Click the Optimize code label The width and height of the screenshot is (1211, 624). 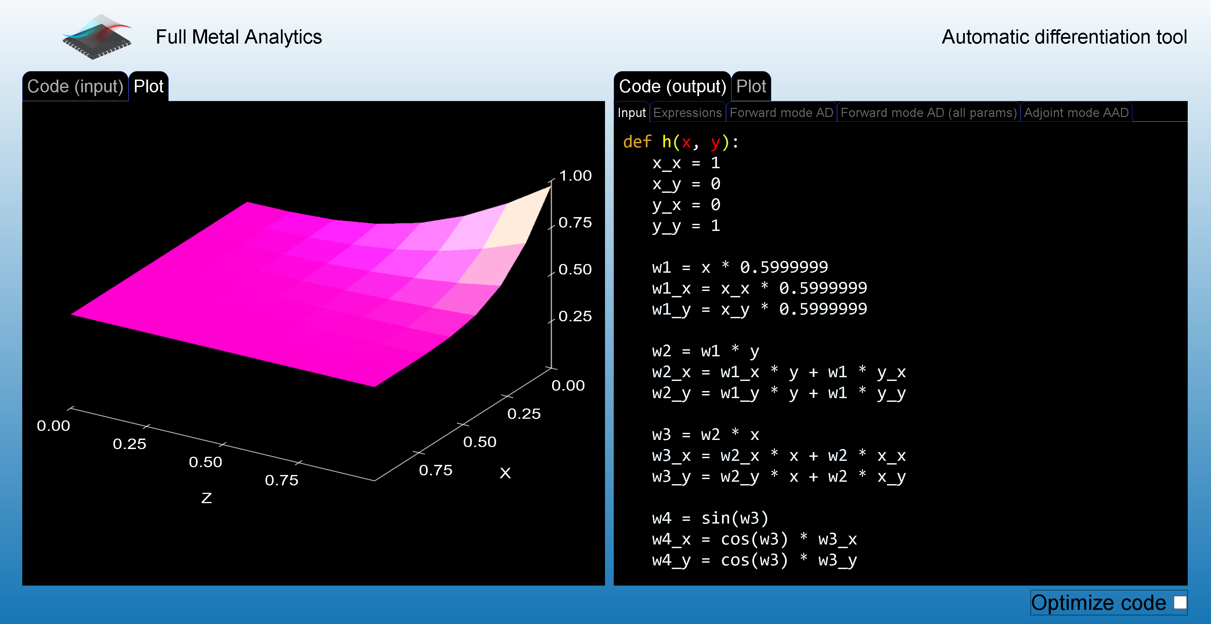click(x=1098, y=602)
